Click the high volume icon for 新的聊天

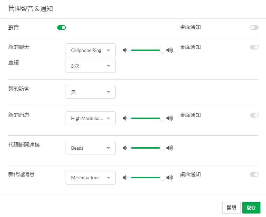[170, 50]
